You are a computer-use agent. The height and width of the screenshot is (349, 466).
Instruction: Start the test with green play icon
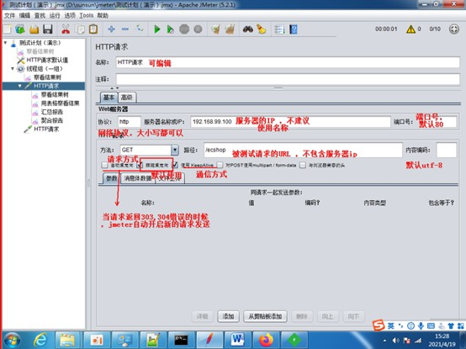pos(157,29)
